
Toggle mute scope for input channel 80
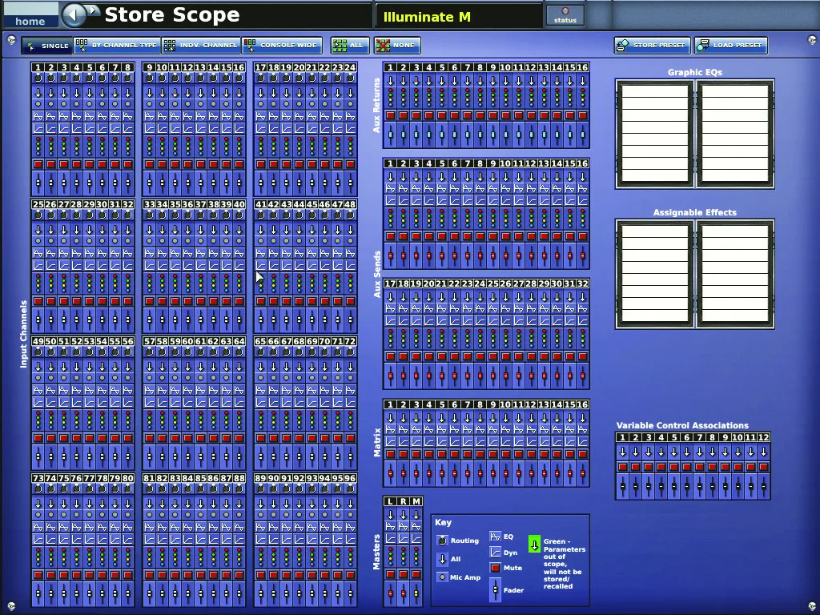pyautogui.click(x=127, y=575)
